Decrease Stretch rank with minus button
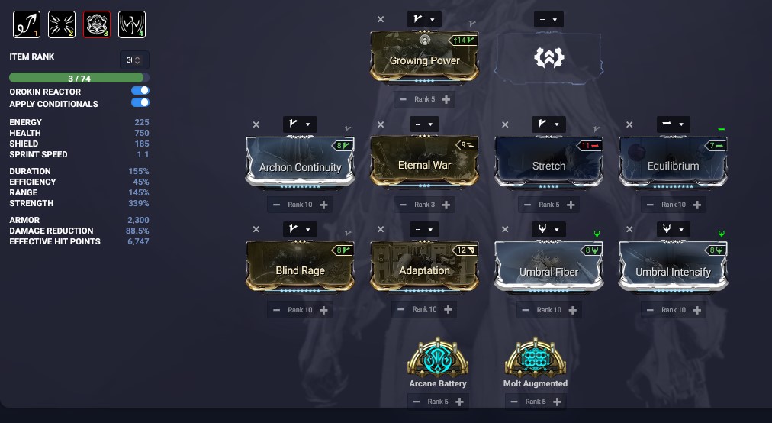 pyautogui.click(x=527, y=205)
